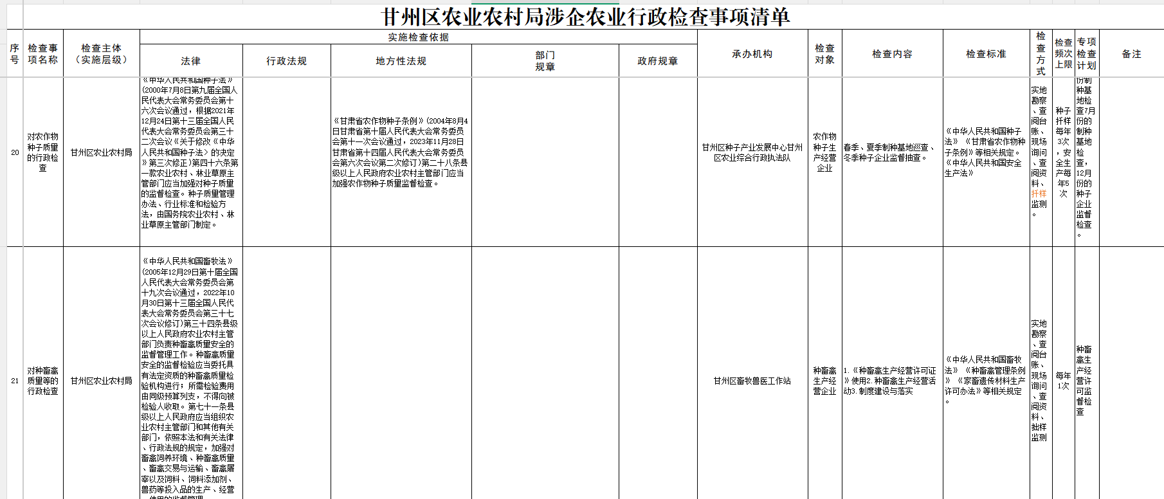The image size is (1164, 499).
Task: Click the 检查主体（实施层级） header cell
Action: click(102, 54)
